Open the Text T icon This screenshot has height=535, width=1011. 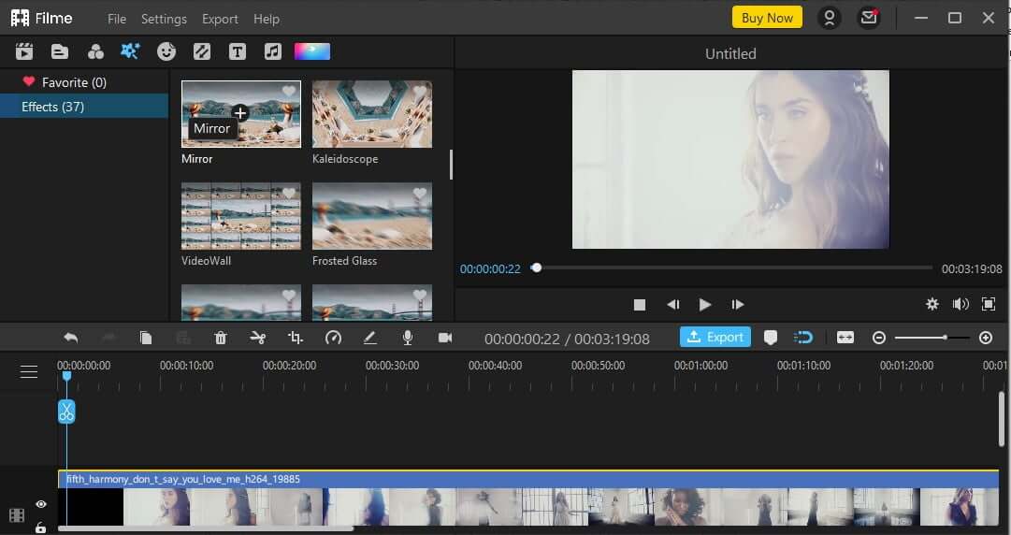click(238, 51)
